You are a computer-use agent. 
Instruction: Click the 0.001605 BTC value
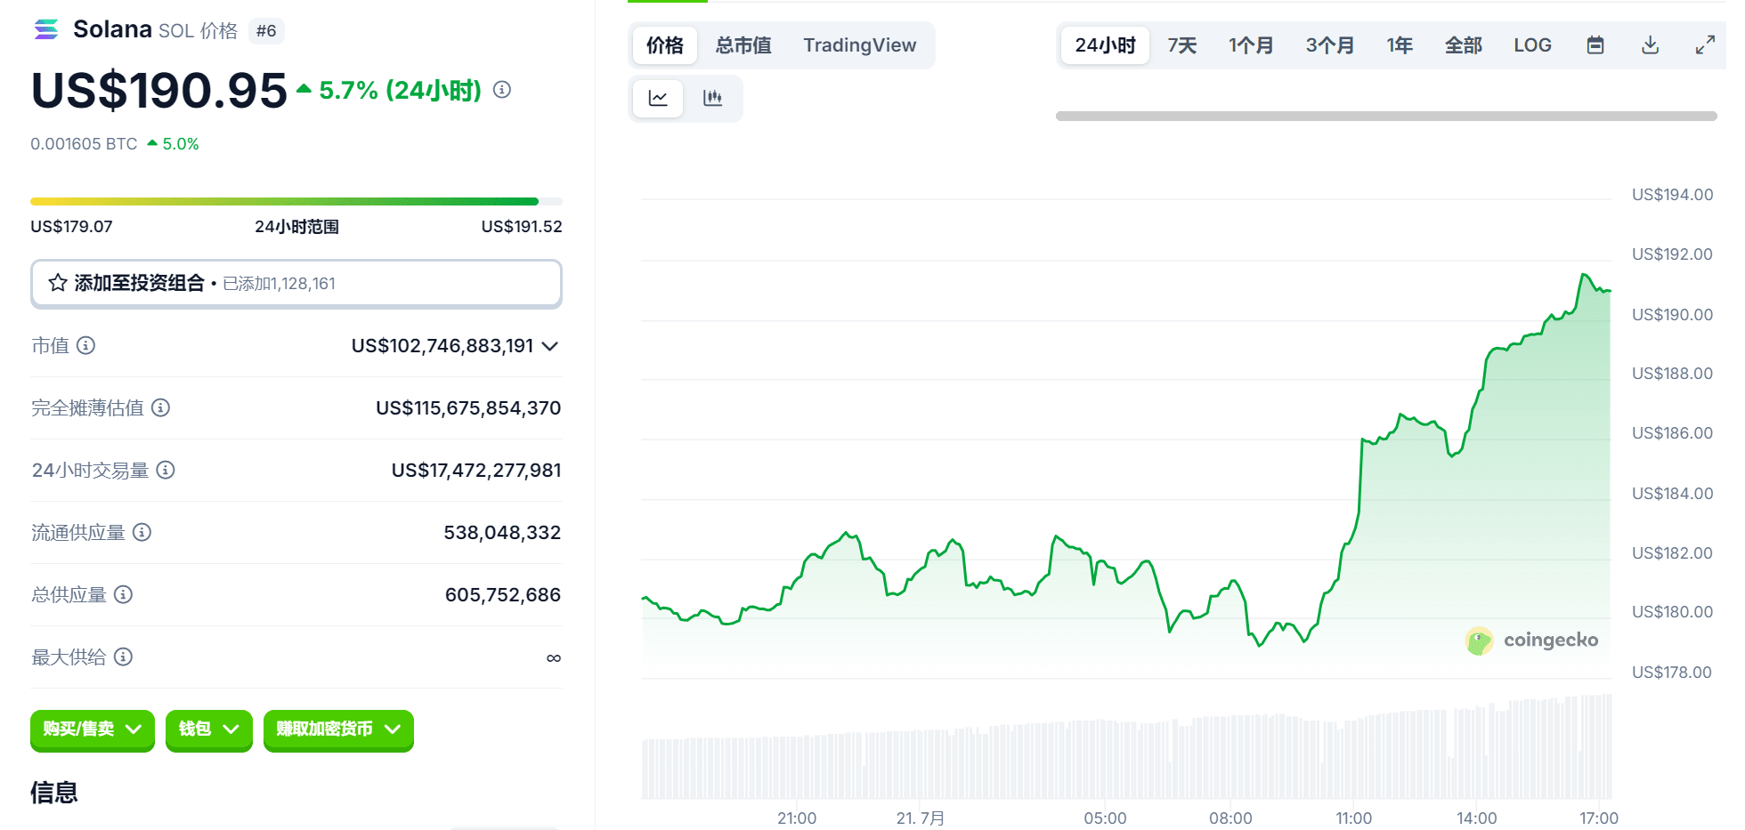(x=84, y=144)
